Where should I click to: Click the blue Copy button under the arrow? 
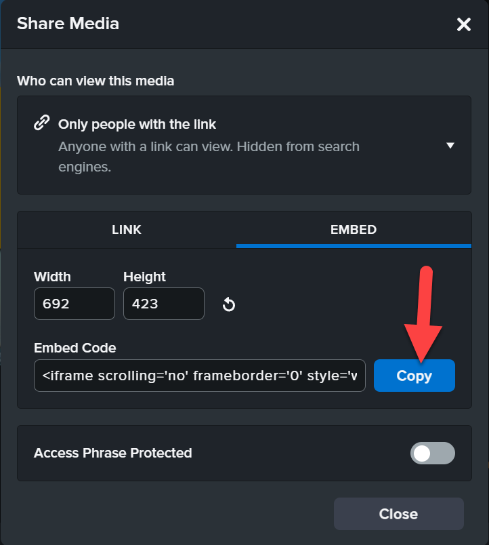coord(414,376)
